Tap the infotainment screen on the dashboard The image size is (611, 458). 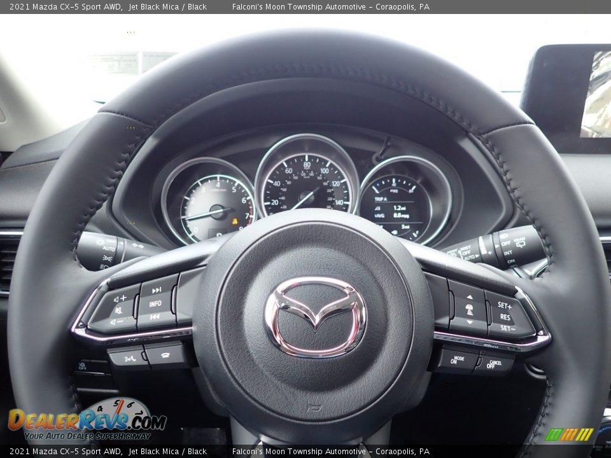tap(596, 95)
